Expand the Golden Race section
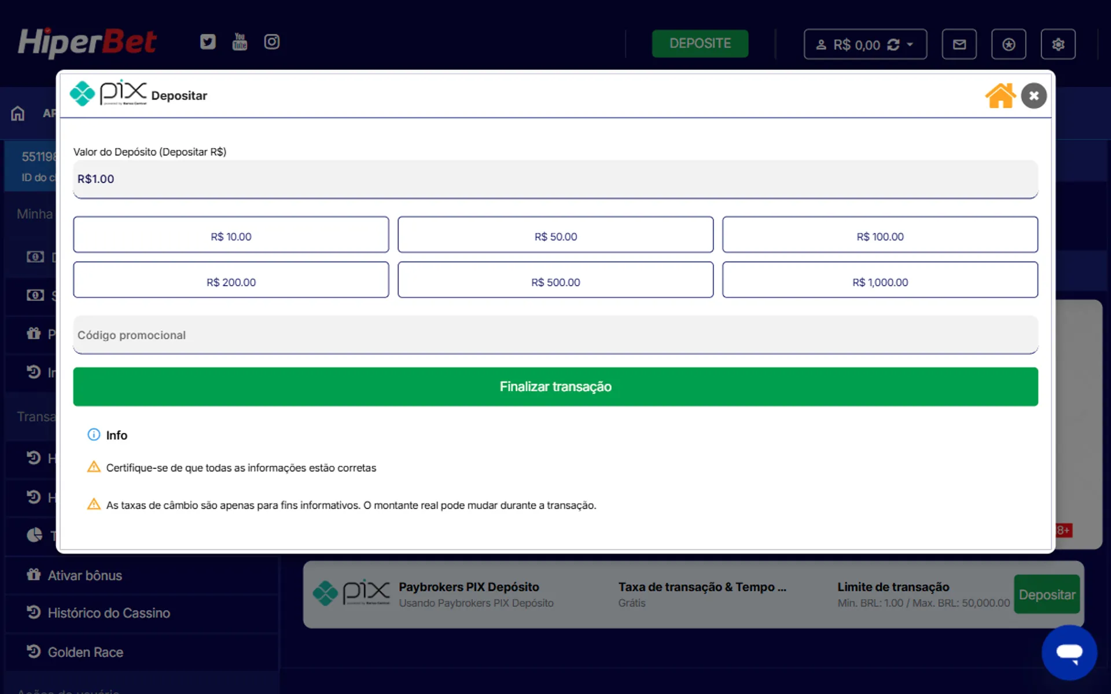Viewport: 1111px width, 694px height. [85, 652]
